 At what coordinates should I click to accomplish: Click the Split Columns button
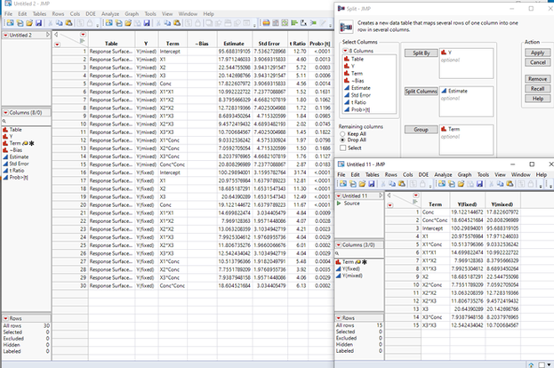point(422,91)
